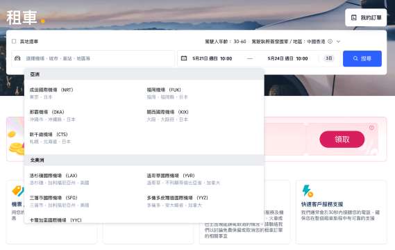This screenshot has width=395, height=250.
Task: Click the price tag icon on left card
Action: 17,191
